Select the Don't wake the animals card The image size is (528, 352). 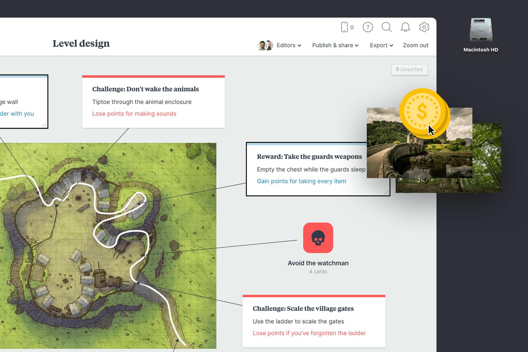pos(153,102)
